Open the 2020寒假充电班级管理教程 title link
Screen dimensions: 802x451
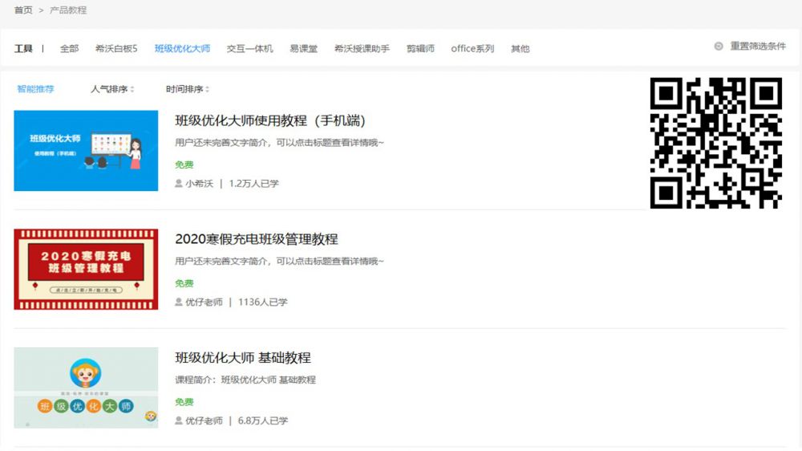(256, 239)
